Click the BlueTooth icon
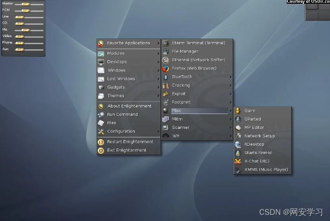The height and width of the screenshot is (221, 330). [x=166, y=77]
